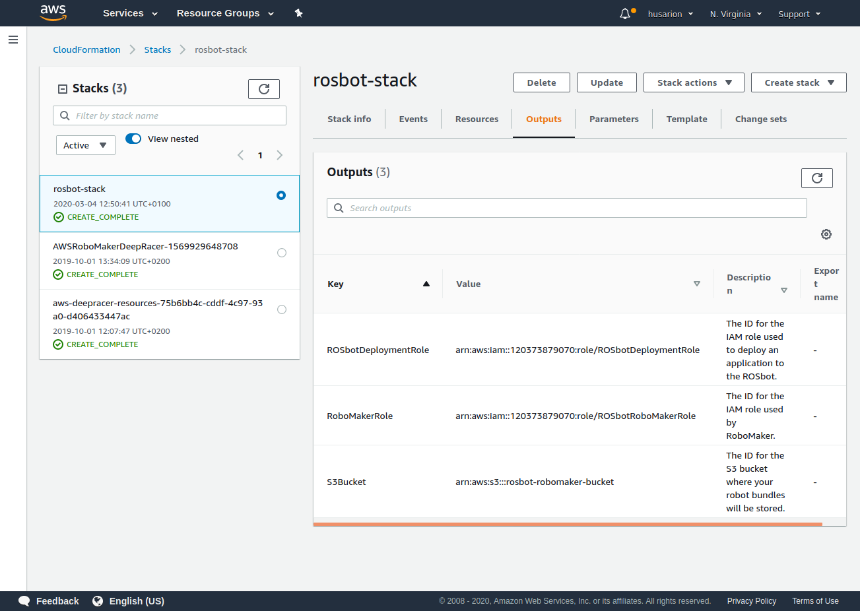The width and height of the screenshot is (860, 611).
Task: Open the AWS home logo
Action: [x=53, y=13]
